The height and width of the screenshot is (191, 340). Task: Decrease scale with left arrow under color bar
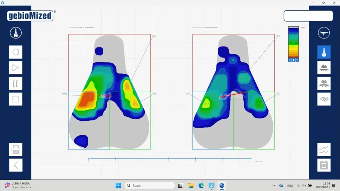coord(290,60)
